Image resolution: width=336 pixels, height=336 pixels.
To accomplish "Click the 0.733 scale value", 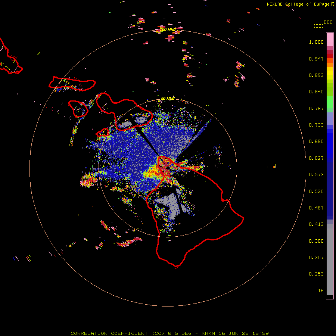I will coord(316,125).
